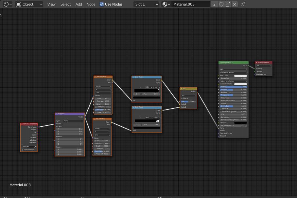Click the Subsurface Color swatch

(240, 84)
